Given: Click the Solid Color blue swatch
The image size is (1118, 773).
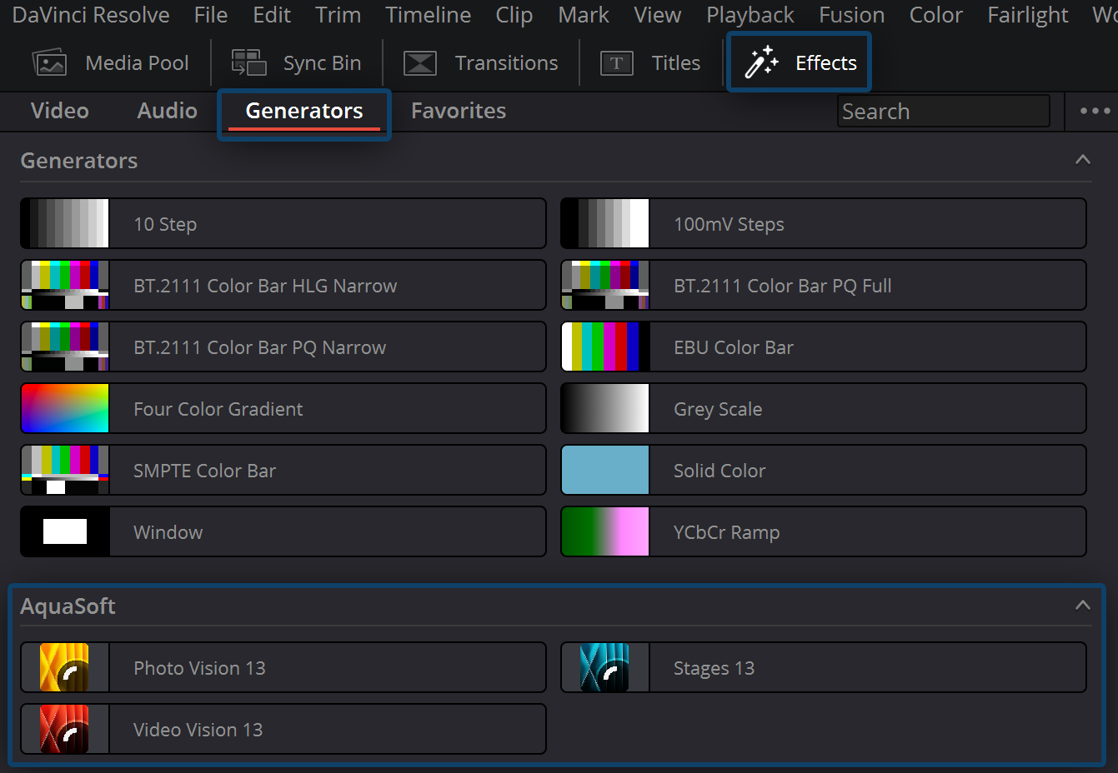Looking at the screenshot, I should 604,471.
